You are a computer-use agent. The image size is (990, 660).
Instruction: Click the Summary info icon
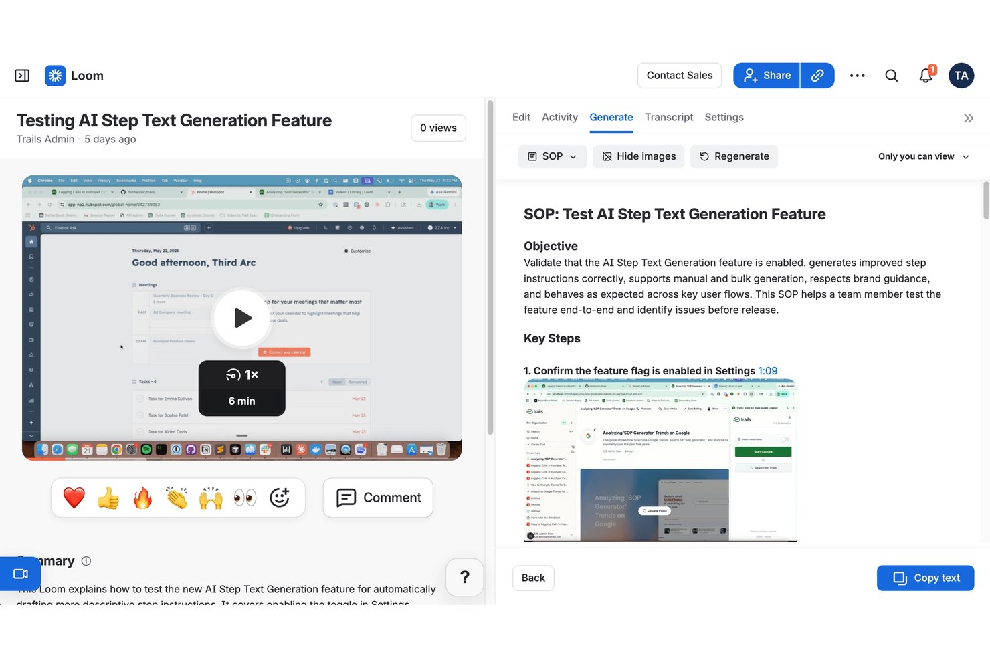pyautogui.click(x=86, y=561)
